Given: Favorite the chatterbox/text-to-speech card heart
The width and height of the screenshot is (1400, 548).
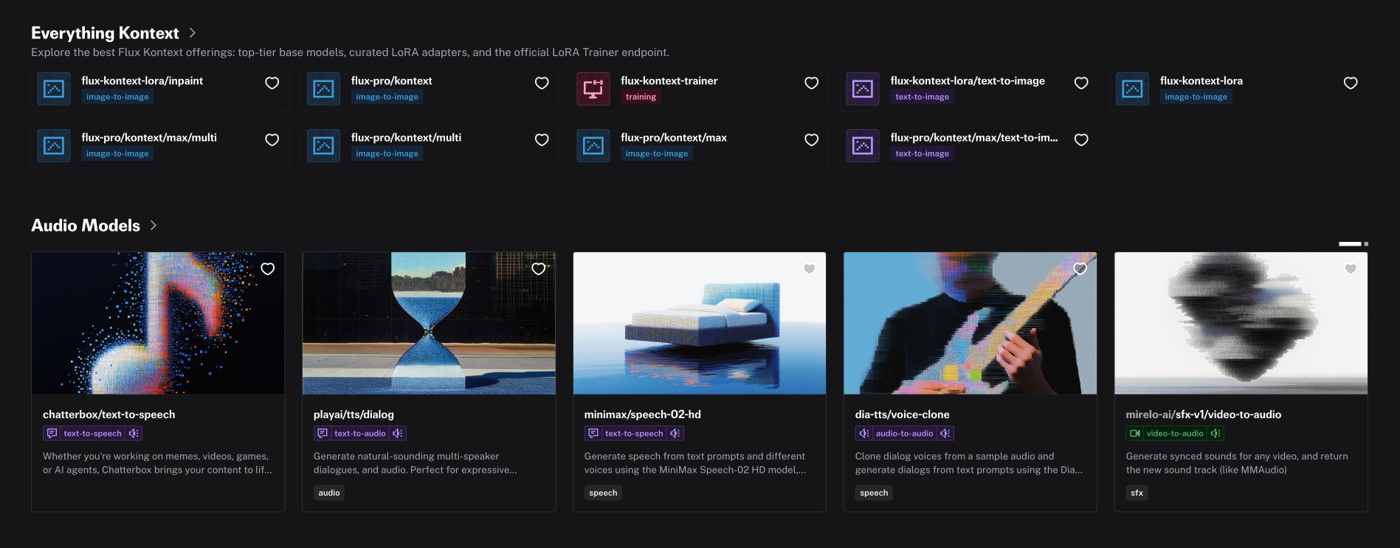Looking at the screenshot, I should pos(268,269).
